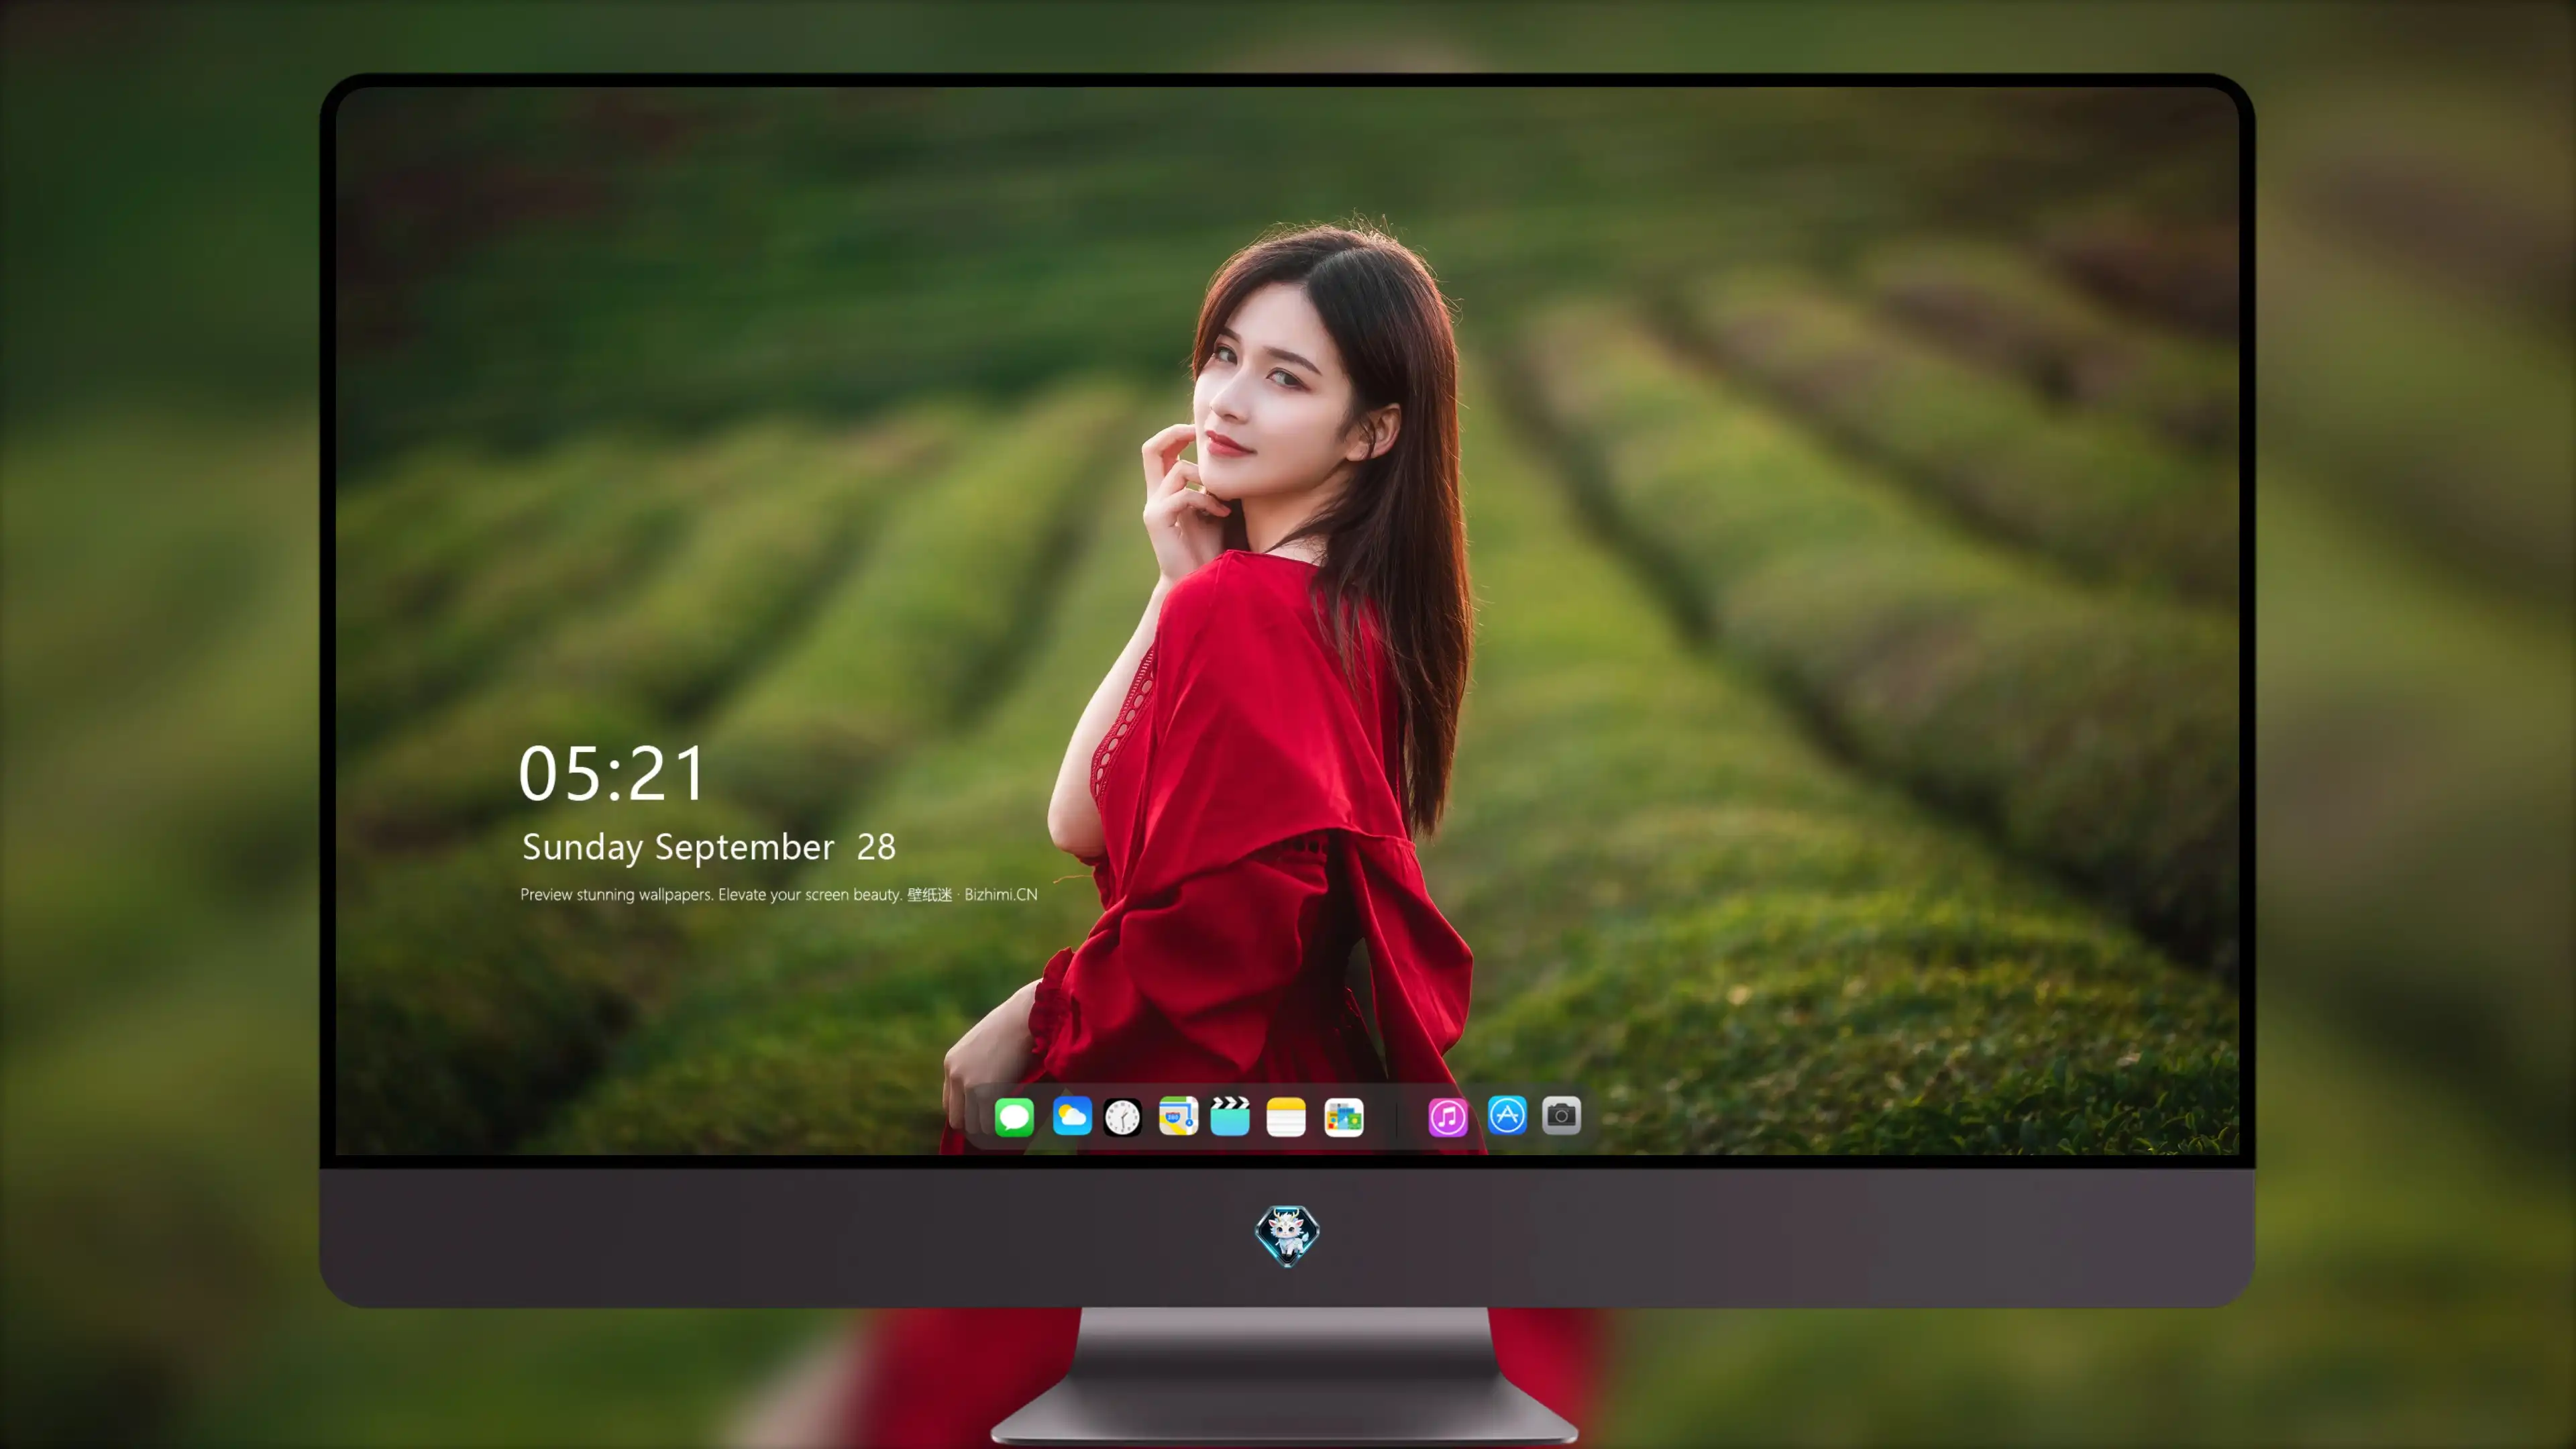The width and height of the screenshot is (2576, 1449).
Task: Click the dragon mascot logo on monitor chin
Action: pyautogui.click(x=1287, y=1235)
